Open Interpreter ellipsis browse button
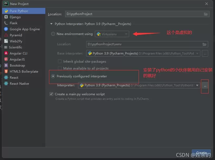 (x=205, y=86)
